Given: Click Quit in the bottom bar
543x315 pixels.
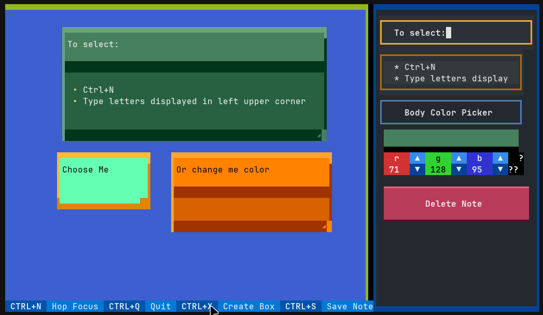Looking at the screenshot, I should coord(160,306).
